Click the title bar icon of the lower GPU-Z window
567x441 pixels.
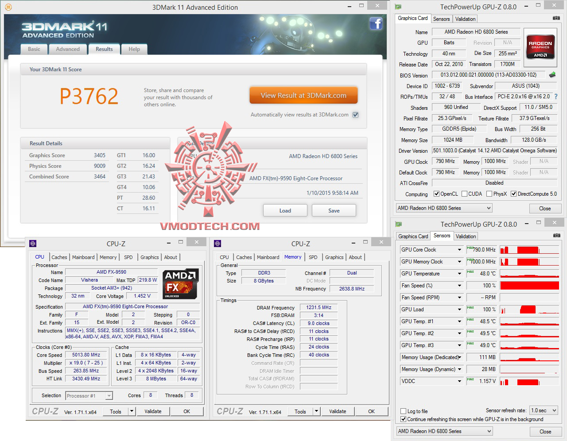[398, 224]
